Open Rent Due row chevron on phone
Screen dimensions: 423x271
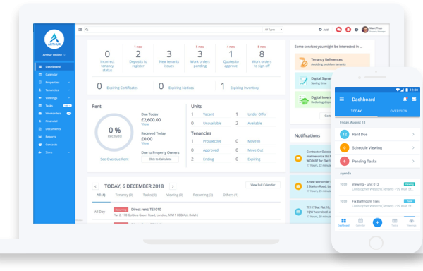click(413, 134)
